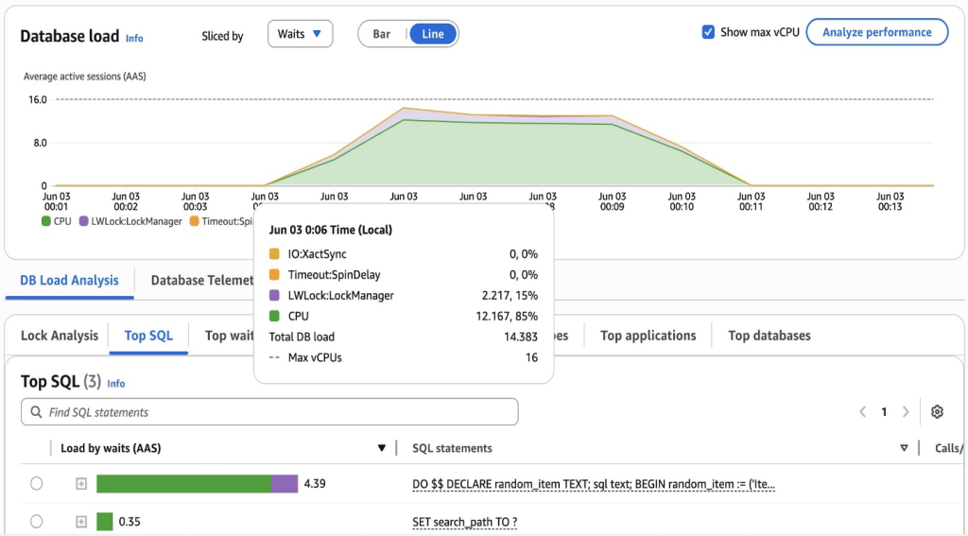Go to previous page of Top SQL
Screen dimensions: 968x536
pos(862,412)
